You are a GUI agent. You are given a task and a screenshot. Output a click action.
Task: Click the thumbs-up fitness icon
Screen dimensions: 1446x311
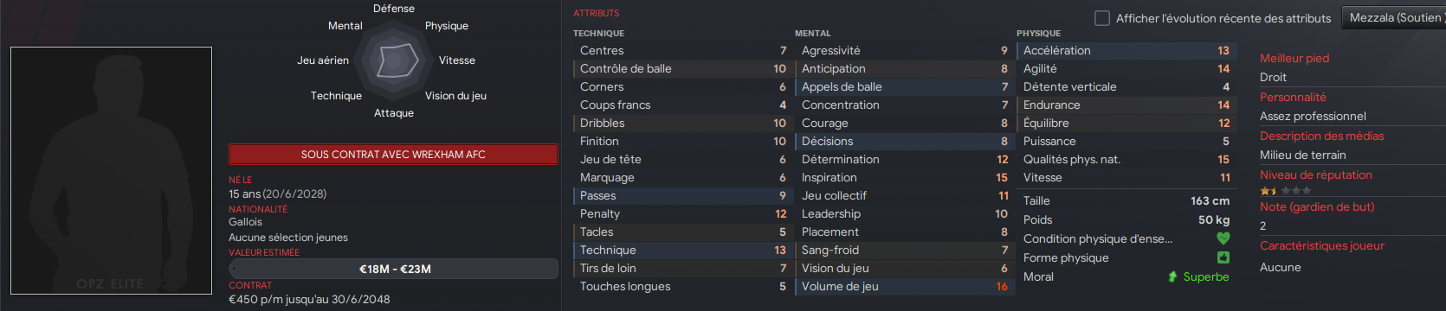(1223, 257)
